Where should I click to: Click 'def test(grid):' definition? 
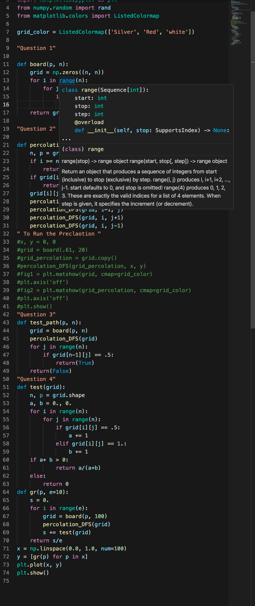[x=41, y=387]
